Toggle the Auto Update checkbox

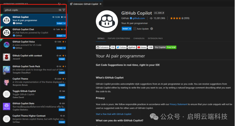pos(135,29)
